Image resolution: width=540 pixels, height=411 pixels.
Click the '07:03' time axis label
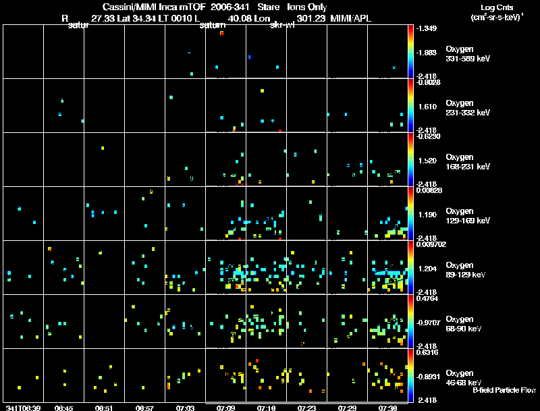[185, 408]
